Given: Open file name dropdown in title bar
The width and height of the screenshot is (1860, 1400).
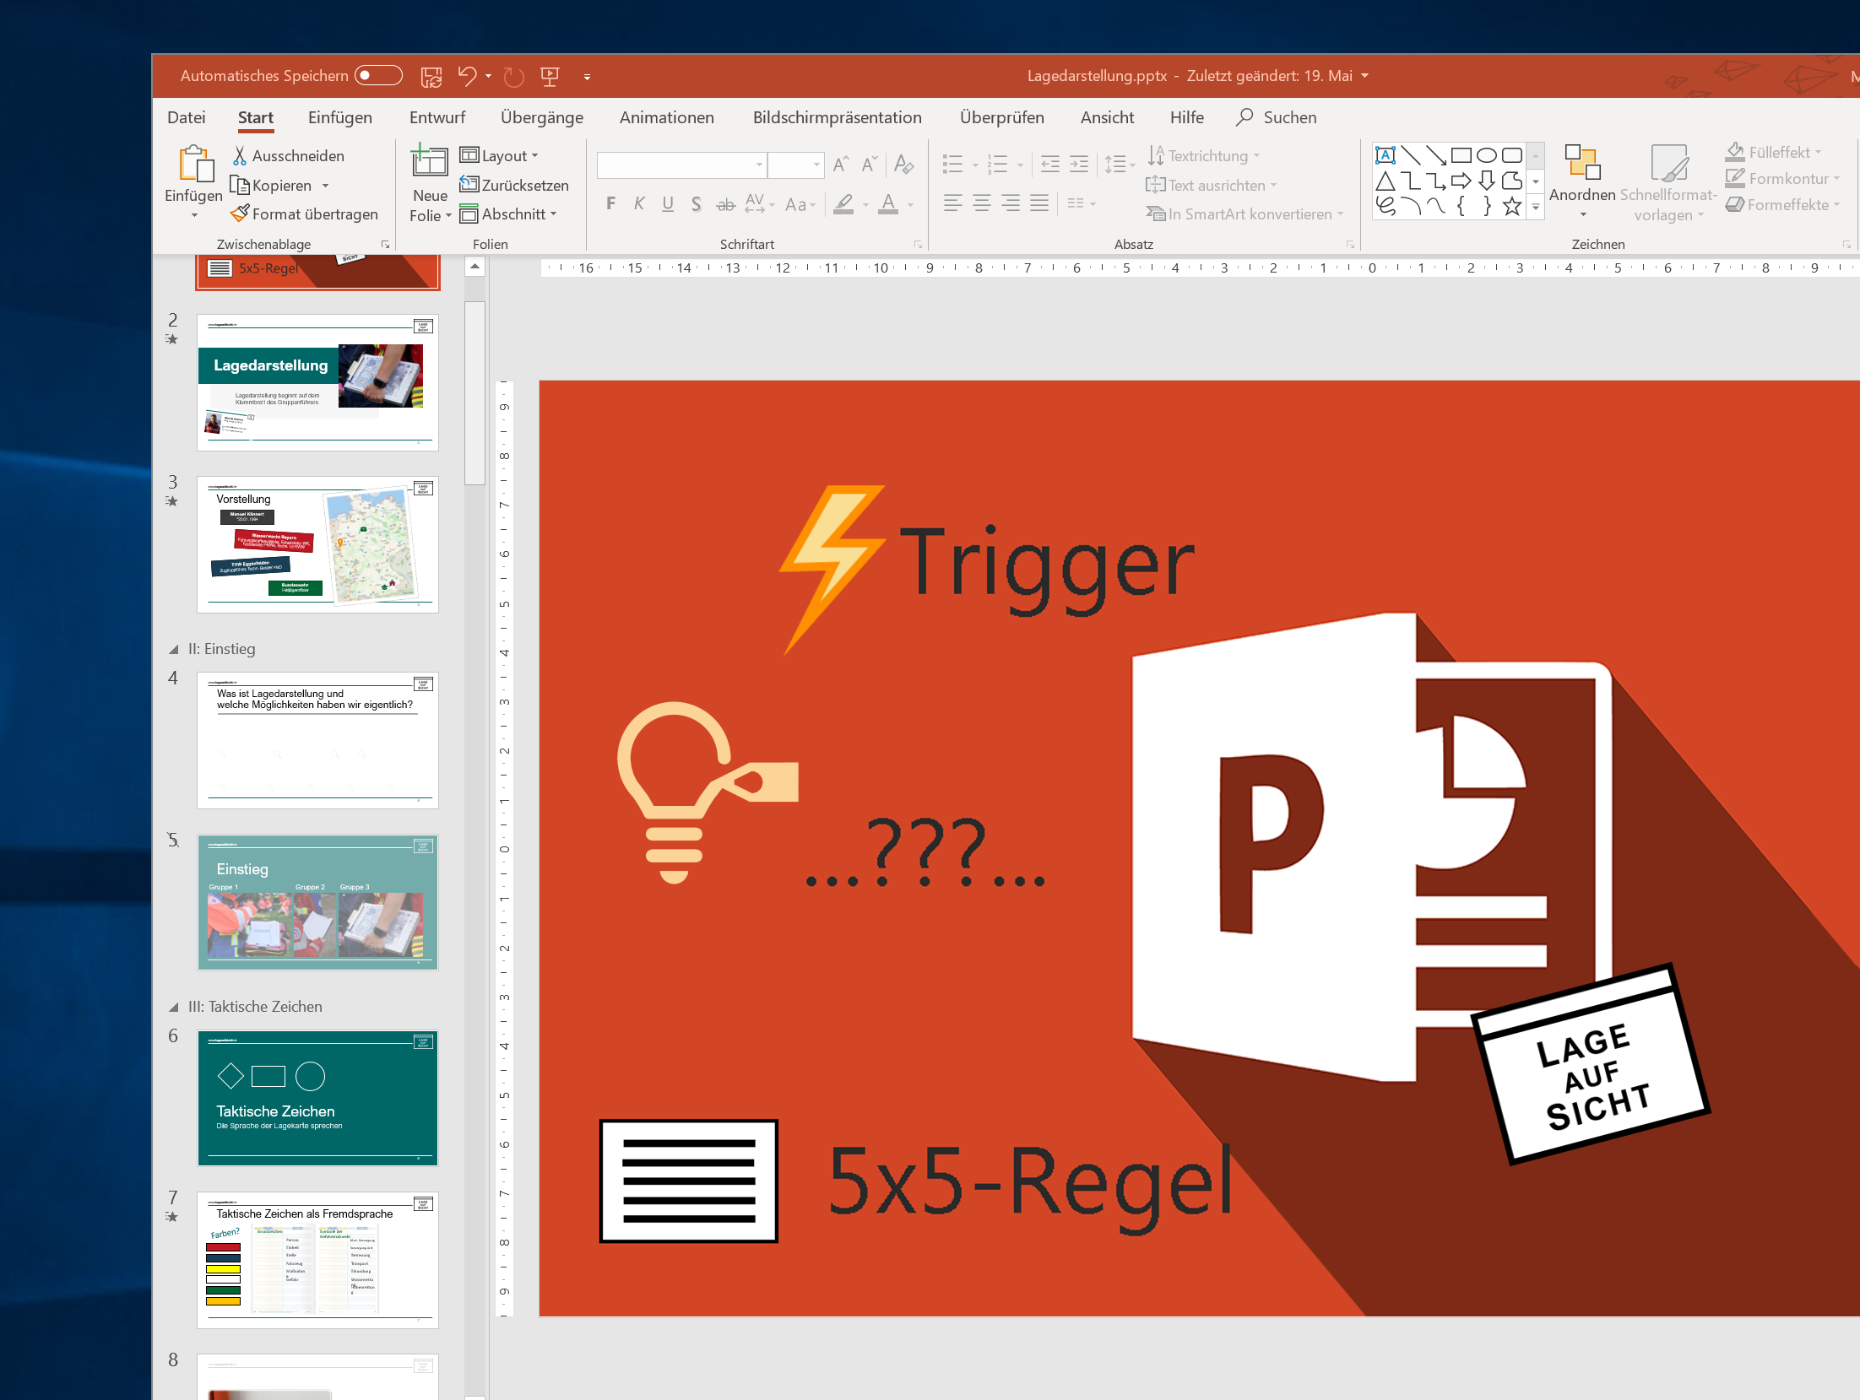Looking at the screenshot, I should [x=1365, y=76].
